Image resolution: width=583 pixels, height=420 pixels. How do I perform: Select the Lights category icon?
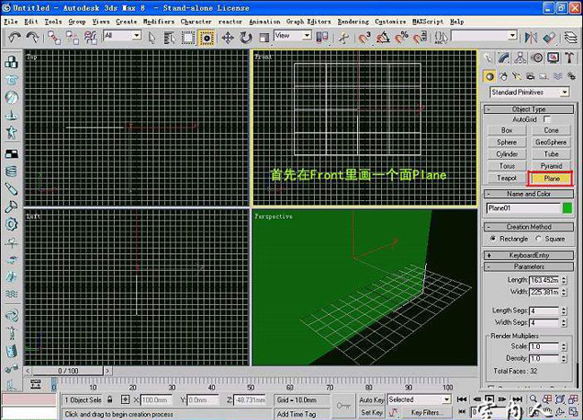517,76
